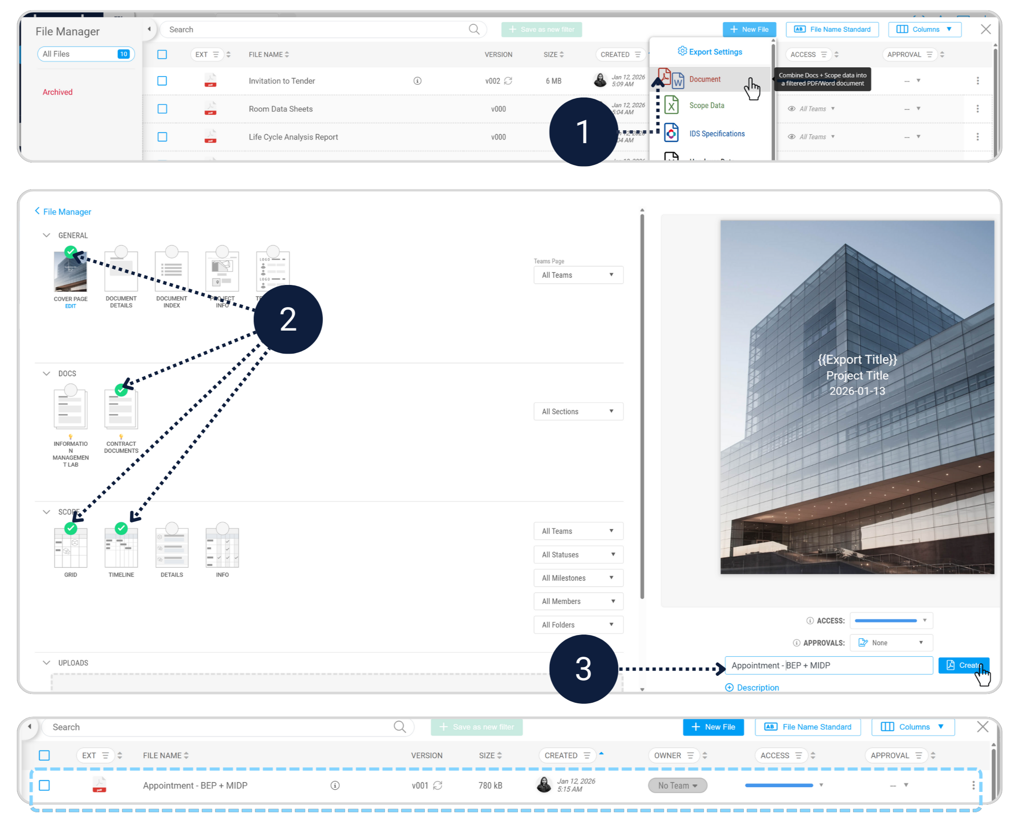Click the blue ACCESS level selector bar

[886, 621]
